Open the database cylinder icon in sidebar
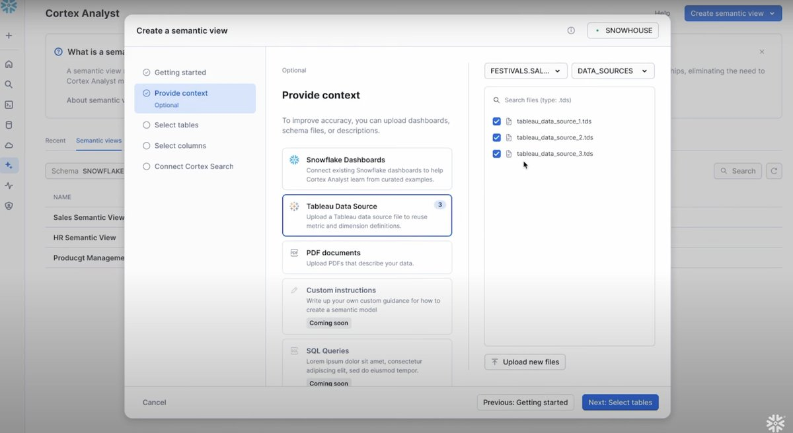Image resolution: width=793 pixels, height=433 pixels. pyautogui.click(x=9, y=125)
